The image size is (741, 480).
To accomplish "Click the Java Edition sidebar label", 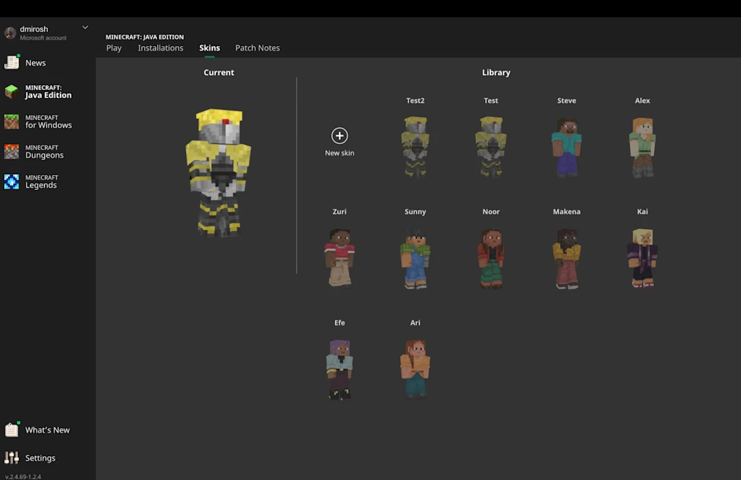I will click(x=48, y=92).
